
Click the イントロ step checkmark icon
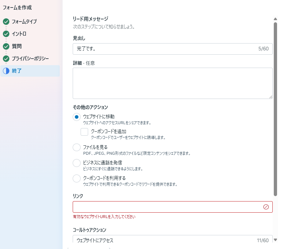tap(6, 34)
